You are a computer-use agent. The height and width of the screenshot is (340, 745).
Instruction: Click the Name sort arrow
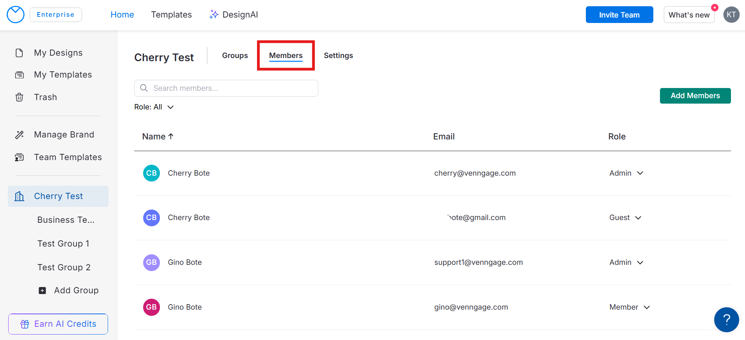171,136
